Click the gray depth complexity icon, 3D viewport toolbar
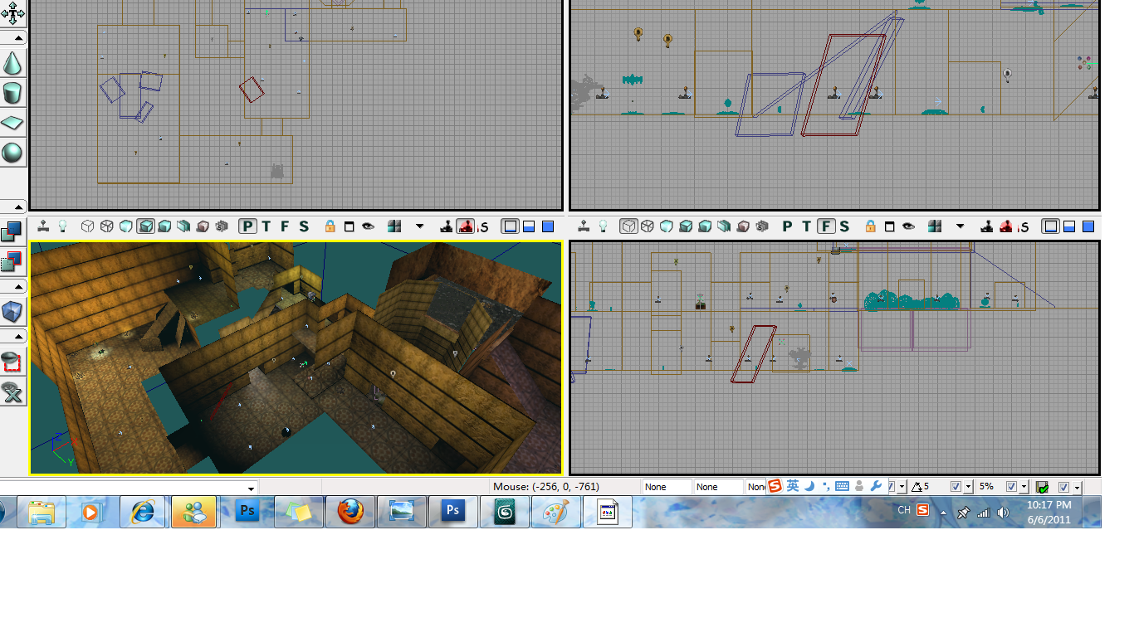Screen dimensions: 1134x637 (x=222, y=226)
